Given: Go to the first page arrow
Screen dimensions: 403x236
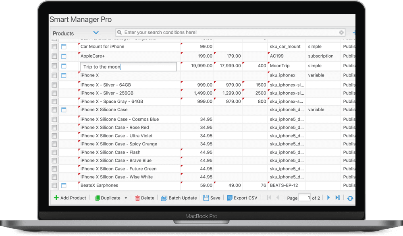Looking at the screenshot, I should click(x=269, y=197).
